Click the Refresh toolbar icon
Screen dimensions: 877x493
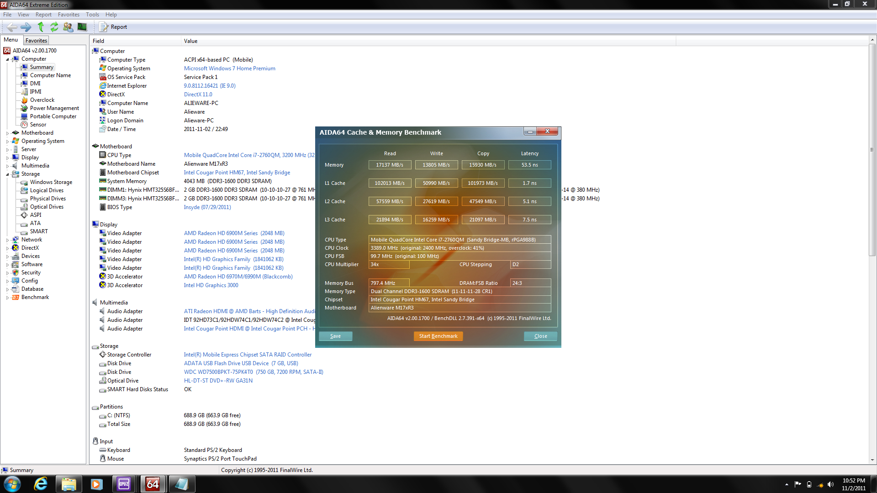[x=54, y=27]
